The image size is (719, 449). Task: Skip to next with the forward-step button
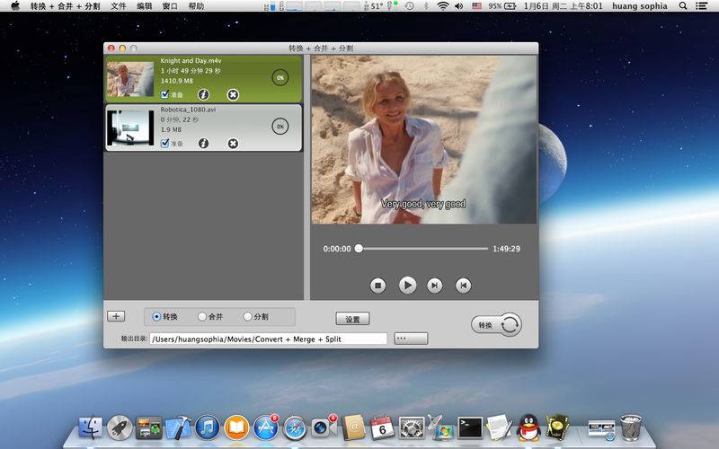click(435, 285)
